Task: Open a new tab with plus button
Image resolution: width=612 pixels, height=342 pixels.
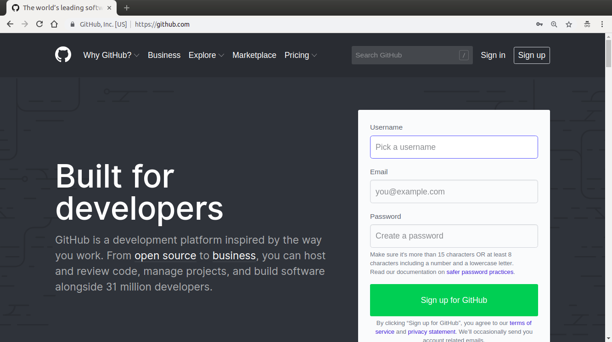Action: 127,8
